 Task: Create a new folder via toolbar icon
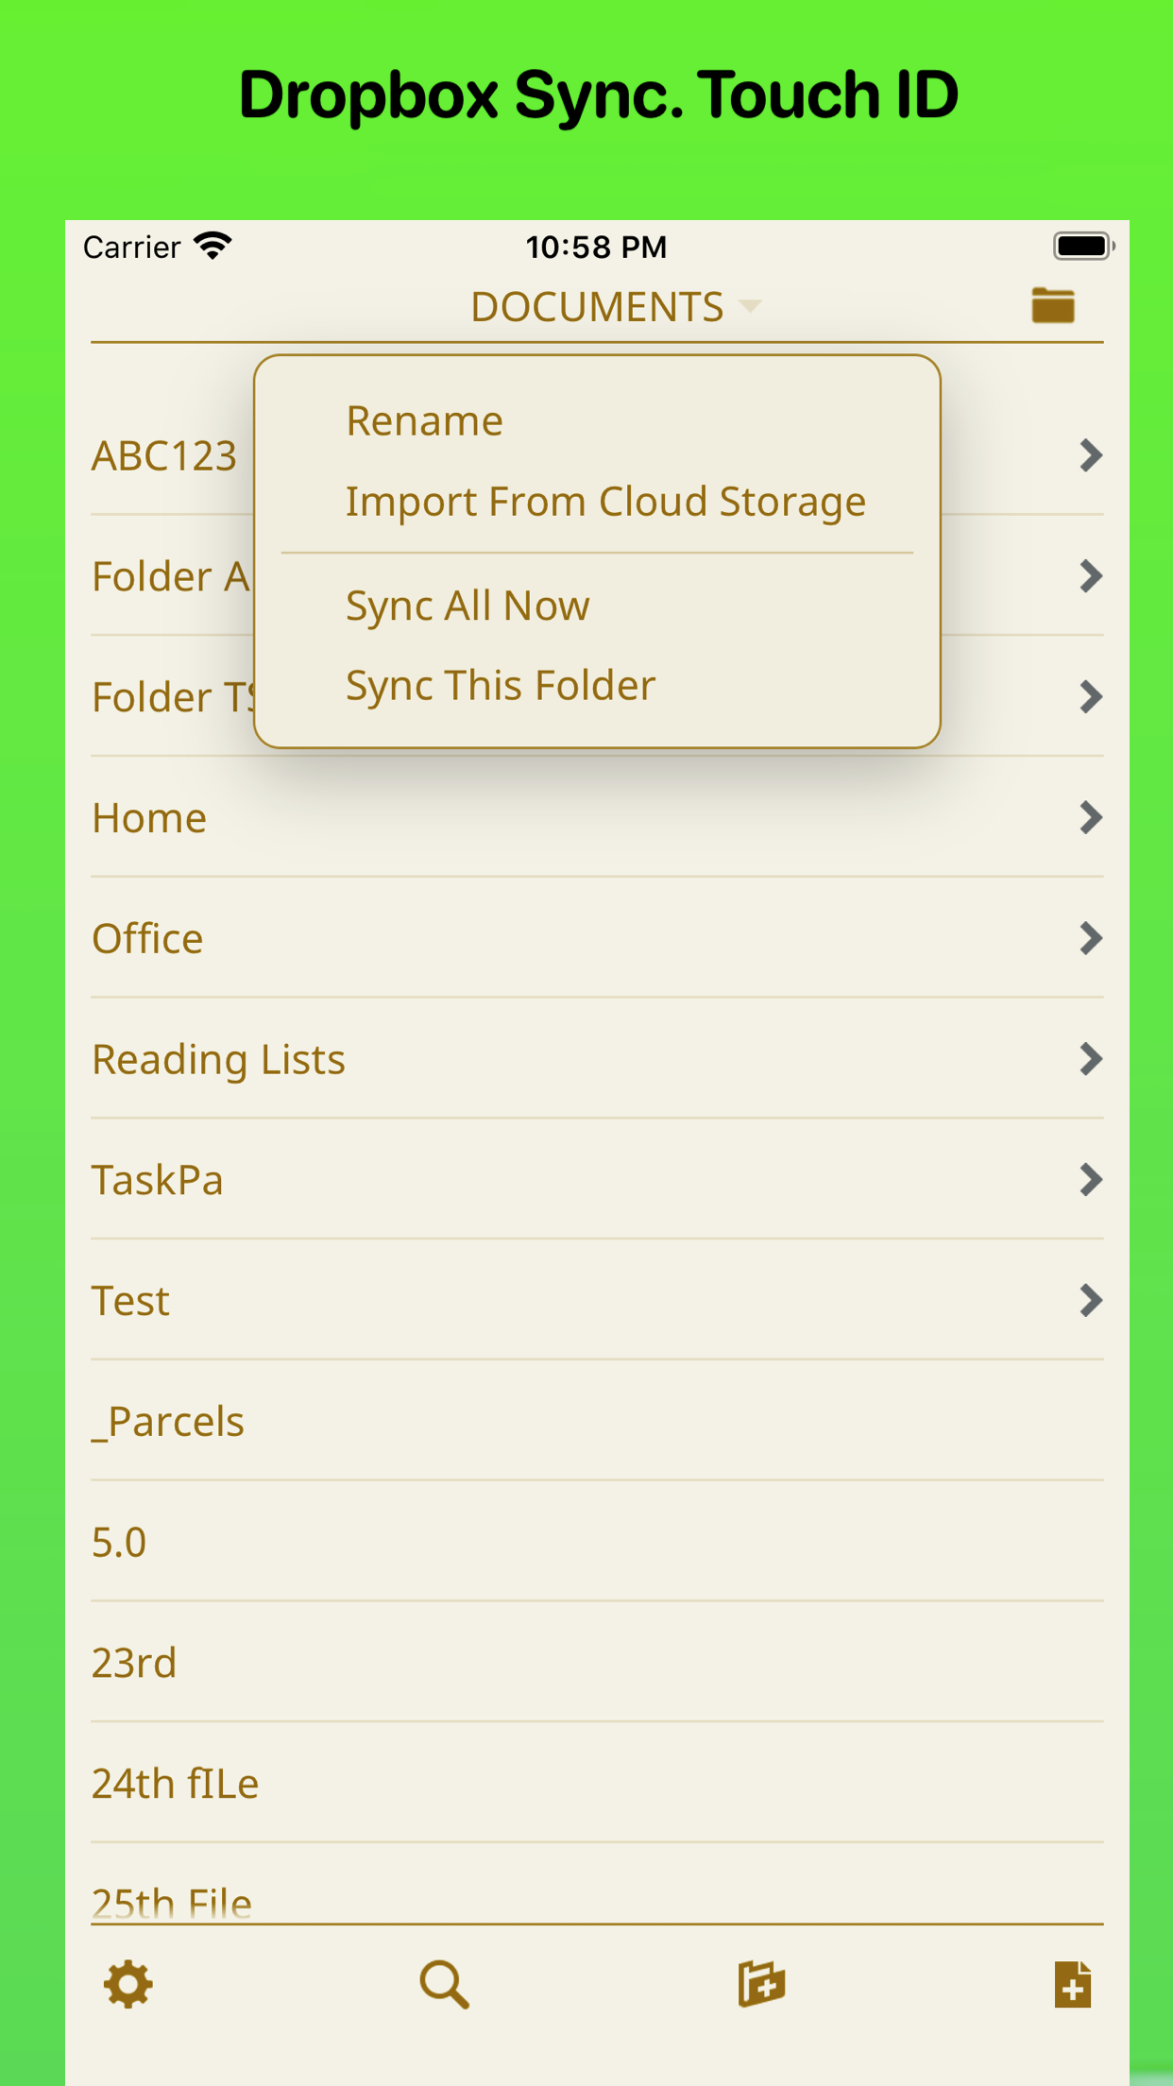click(761, 1984)
